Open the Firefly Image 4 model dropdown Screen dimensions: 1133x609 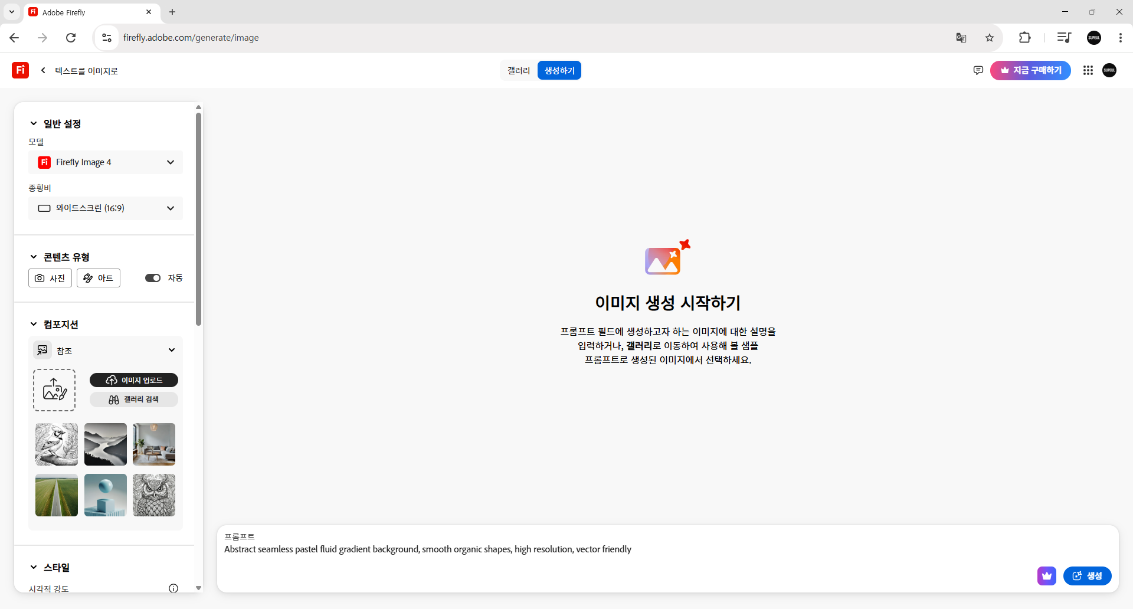(x=106, y=162)
